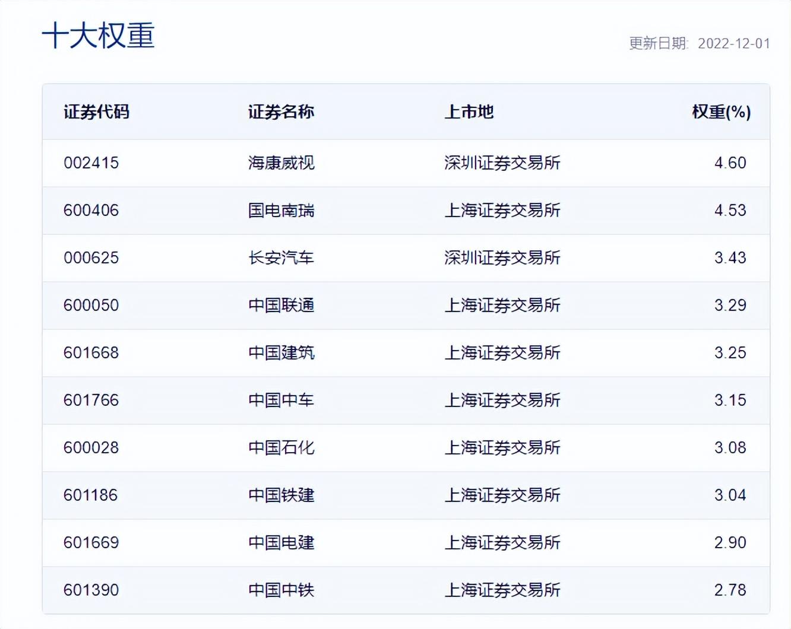Click 上海证券交易所 in the 中国中车 row
This screenshot has height=629, width=791.
pyautogui.click(x=502, y=400)
